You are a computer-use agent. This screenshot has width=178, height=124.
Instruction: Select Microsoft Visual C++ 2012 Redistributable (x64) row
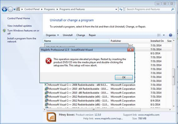point(108,97)
